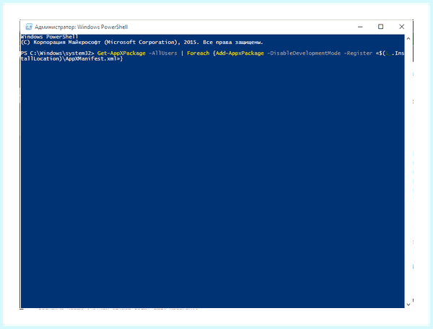Click the 'PS C:\Windows\system32>' prompt
This screenshot has height=329, width=433.
click(58, 53)
